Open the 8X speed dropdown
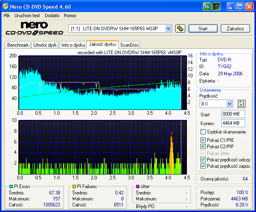Screen dimensions: 256x212 click(x=229, y=104)
